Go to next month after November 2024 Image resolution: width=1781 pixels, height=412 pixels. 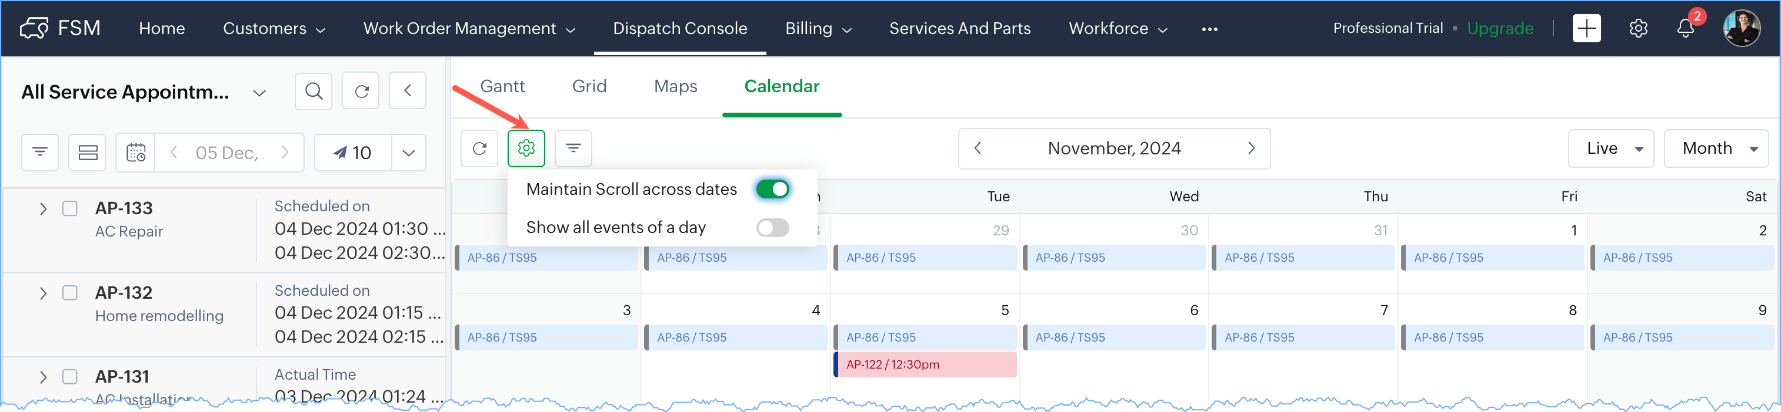[x=1250, y=148]
